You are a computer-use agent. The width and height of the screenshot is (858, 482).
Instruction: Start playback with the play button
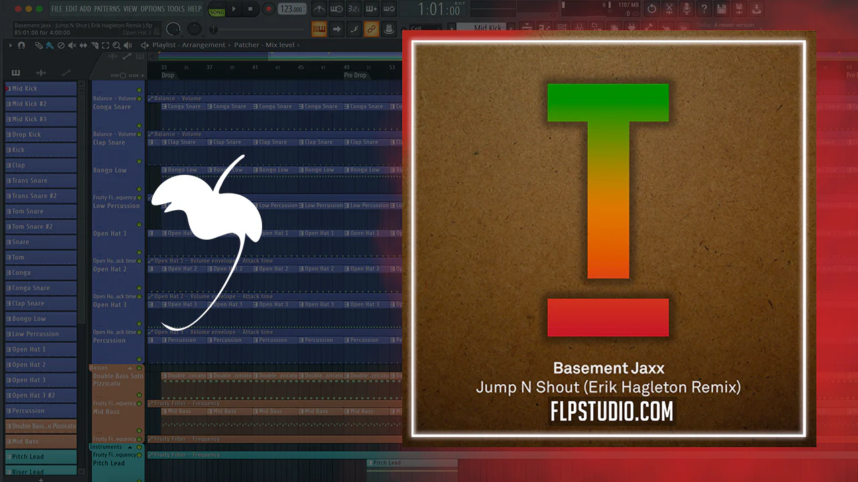234,9
